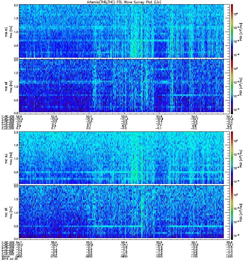
Task: Click the 1200 time tick label
Action: (229, 256)
